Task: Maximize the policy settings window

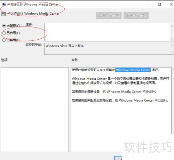Action: (159, 5)
